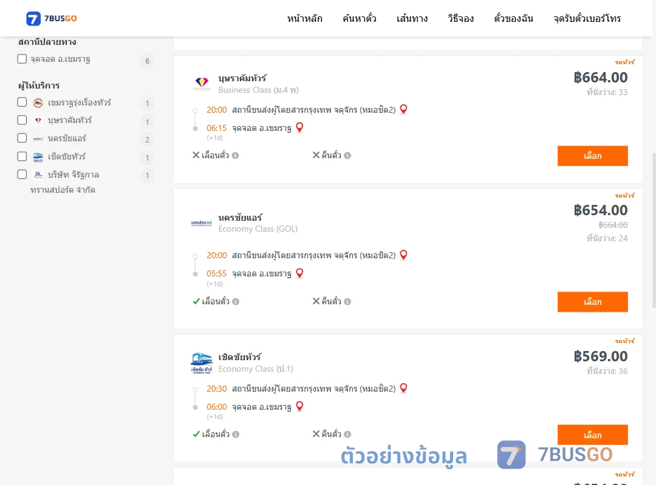Viewport: 656px width, 485px height.
Task: Click บุษราคัมทัวร์ small logo in filter list
Action: click(x=38, y=120)
